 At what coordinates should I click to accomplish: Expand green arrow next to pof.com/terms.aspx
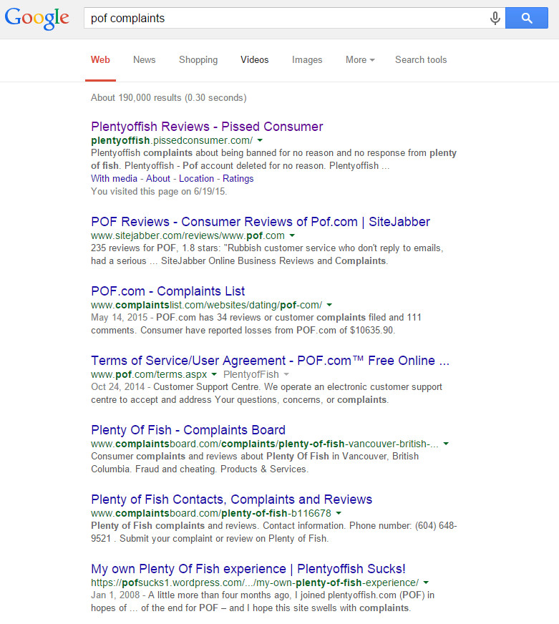tap(214, 374)
